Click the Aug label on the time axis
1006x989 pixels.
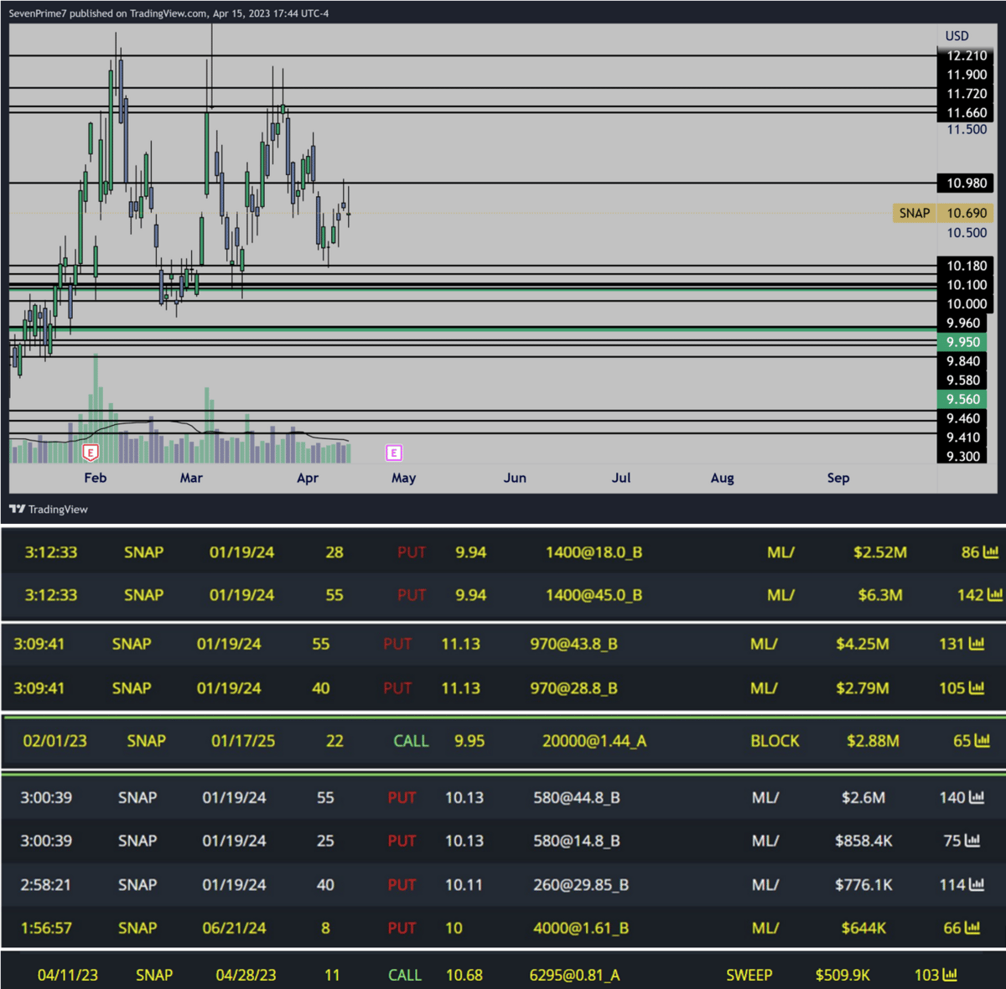722,478
